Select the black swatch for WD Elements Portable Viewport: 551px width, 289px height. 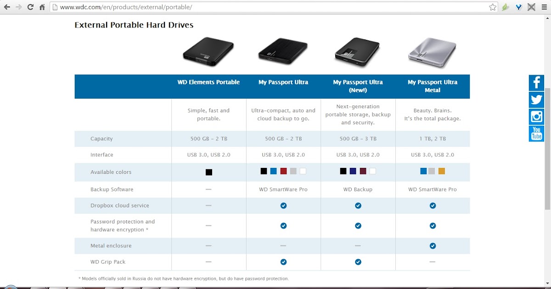(209, 172)
